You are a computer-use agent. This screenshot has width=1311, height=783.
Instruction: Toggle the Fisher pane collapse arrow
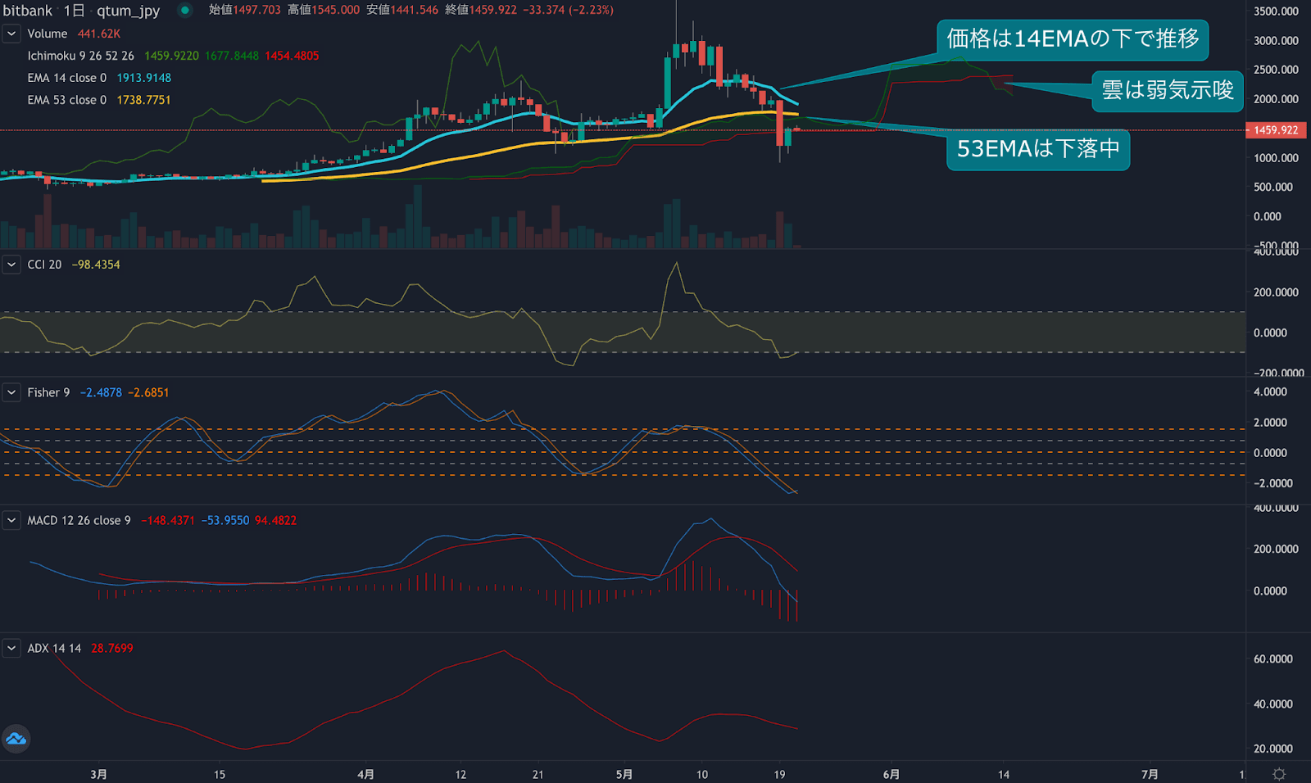point(11,392)
